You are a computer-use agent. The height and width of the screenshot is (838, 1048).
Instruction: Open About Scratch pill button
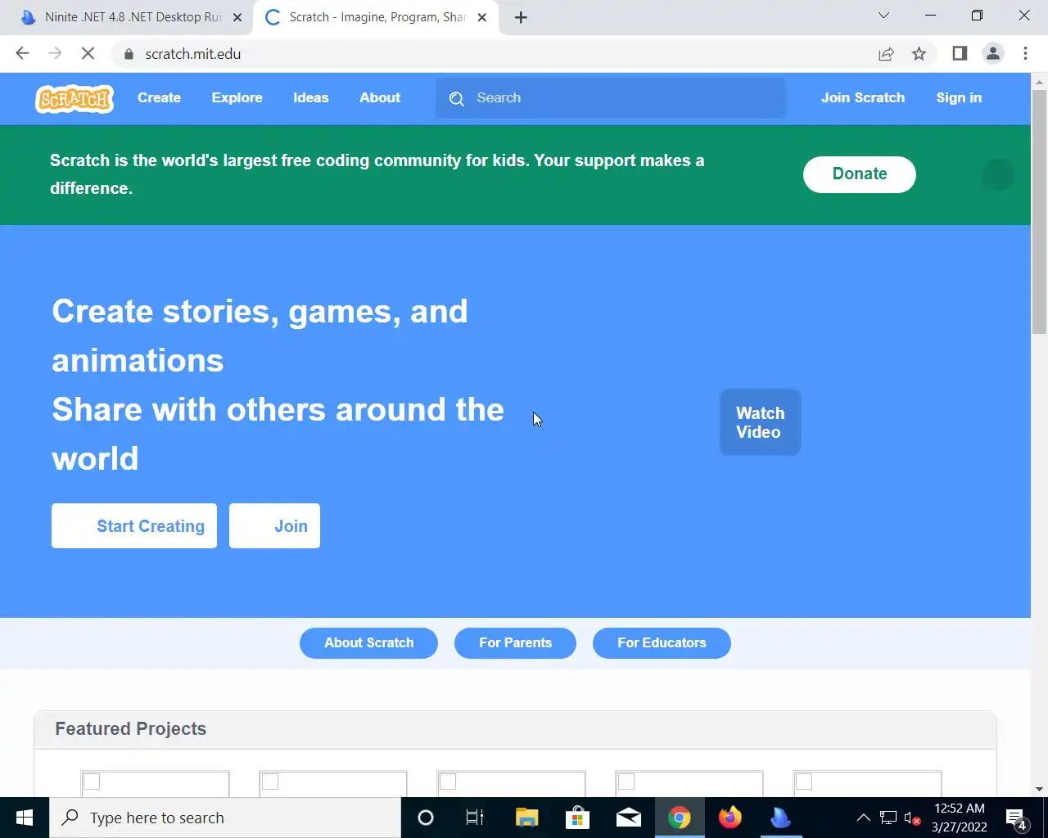tap(368, 643)
